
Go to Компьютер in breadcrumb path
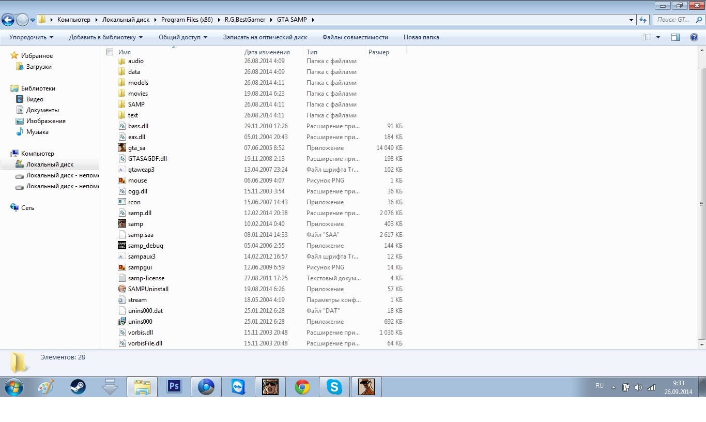click(74, 20)
